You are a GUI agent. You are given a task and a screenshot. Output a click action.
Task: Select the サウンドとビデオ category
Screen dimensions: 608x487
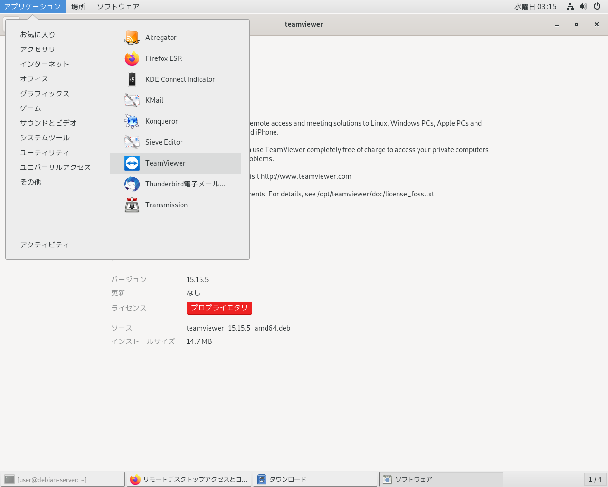pyautogui.click(x=48, y=123)
